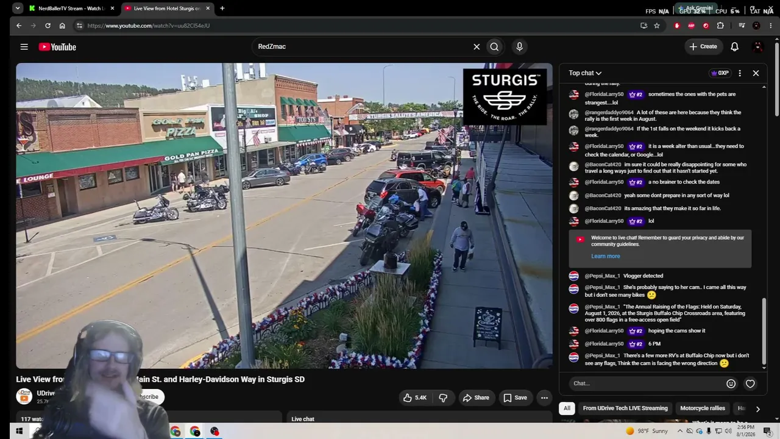Reload the YouTube page

pyautogui.click(x=48, y=26)
